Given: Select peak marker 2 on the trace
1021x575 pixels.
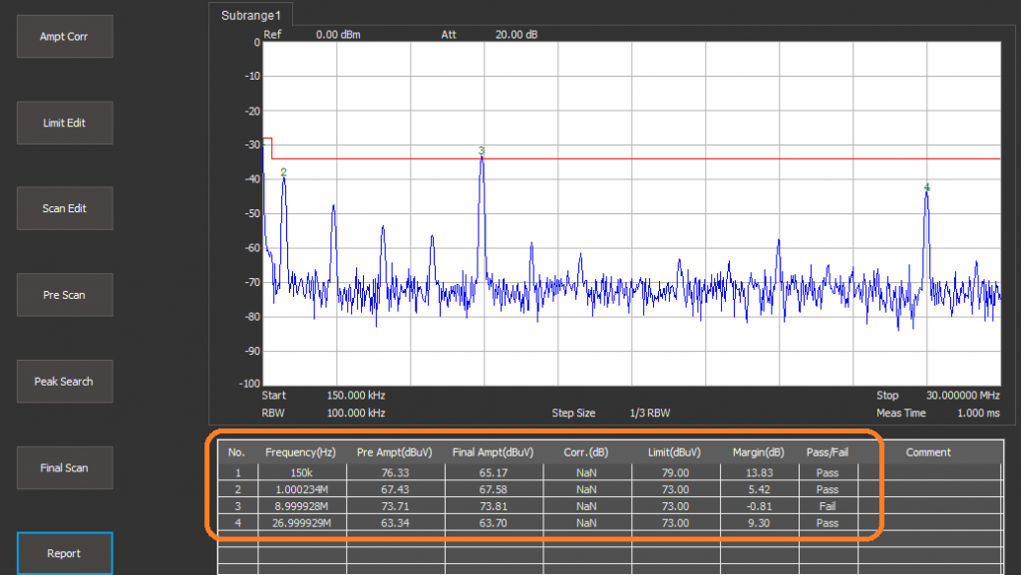Looking at the screenshot, I should tap(283, 172).
